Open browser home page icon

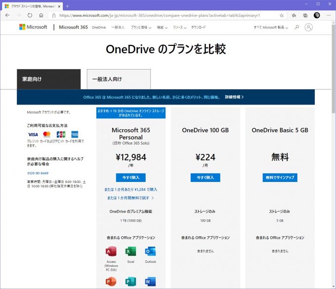click(41, 15)
